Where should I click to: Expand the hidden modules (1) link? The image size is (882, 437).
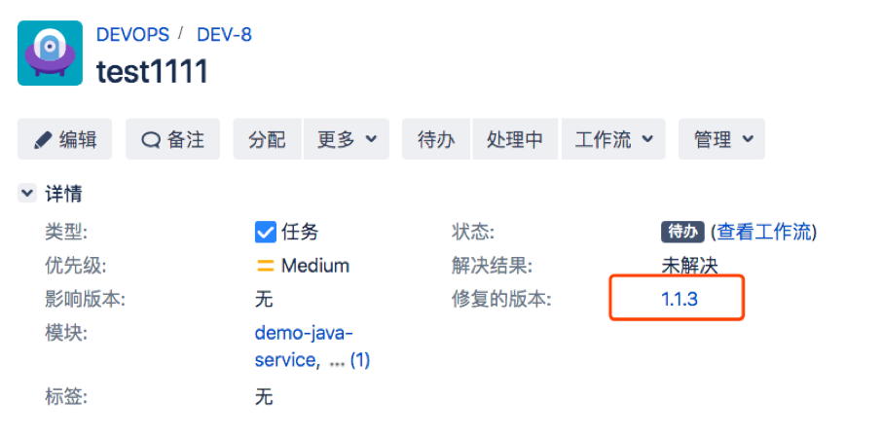[x=360, y=360]
